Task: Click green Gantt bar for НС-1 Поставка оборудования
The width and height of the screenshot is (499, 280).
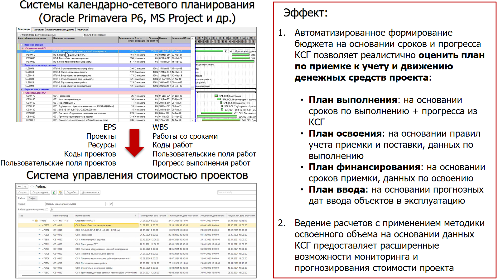Action: coord(209,51)
